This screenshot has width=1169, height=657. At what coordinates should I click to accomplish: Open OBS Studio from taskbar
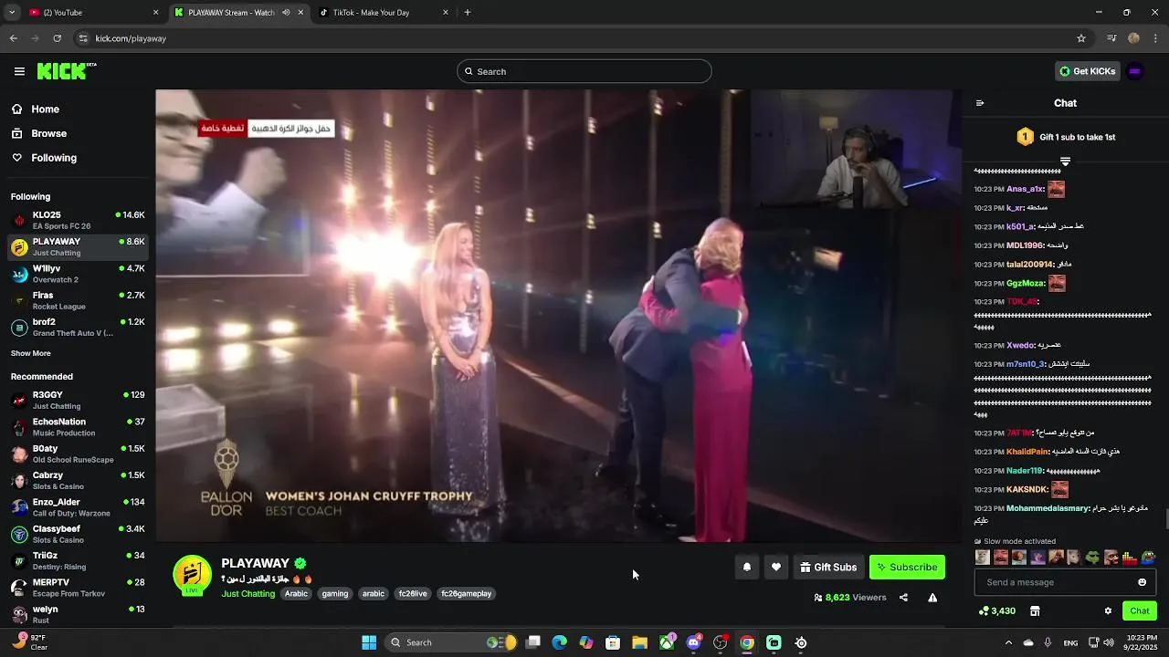click(721, 642)
